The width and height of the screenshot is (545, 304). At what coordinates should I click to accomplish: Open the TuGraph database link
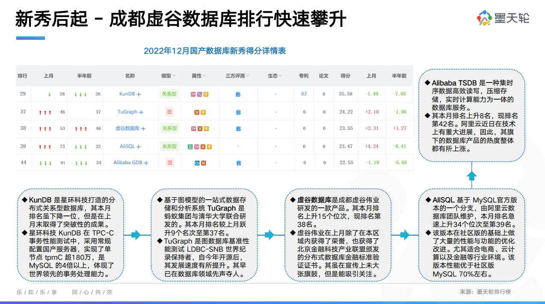tap(127, 112)
